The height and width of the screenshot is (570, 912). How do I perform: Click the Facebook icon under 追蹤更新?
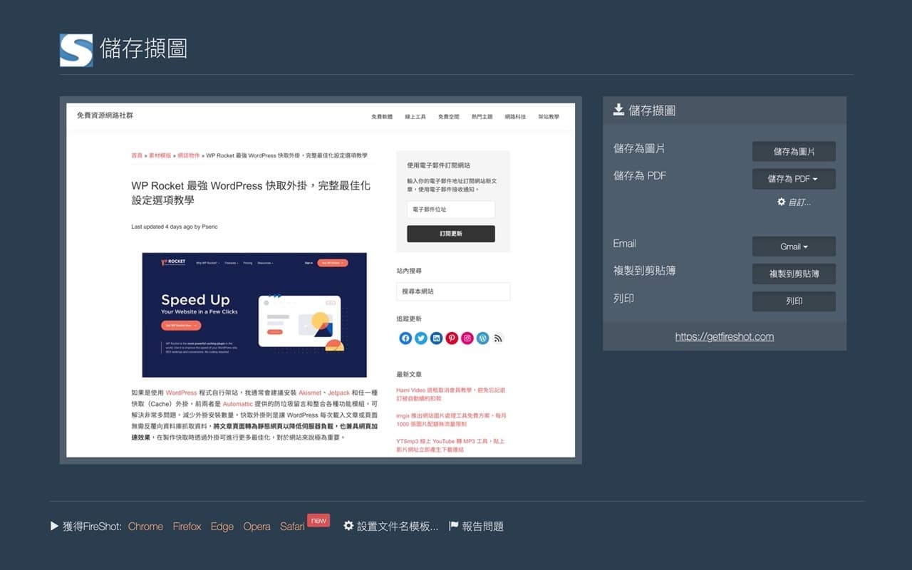click(x=405, y=338)
